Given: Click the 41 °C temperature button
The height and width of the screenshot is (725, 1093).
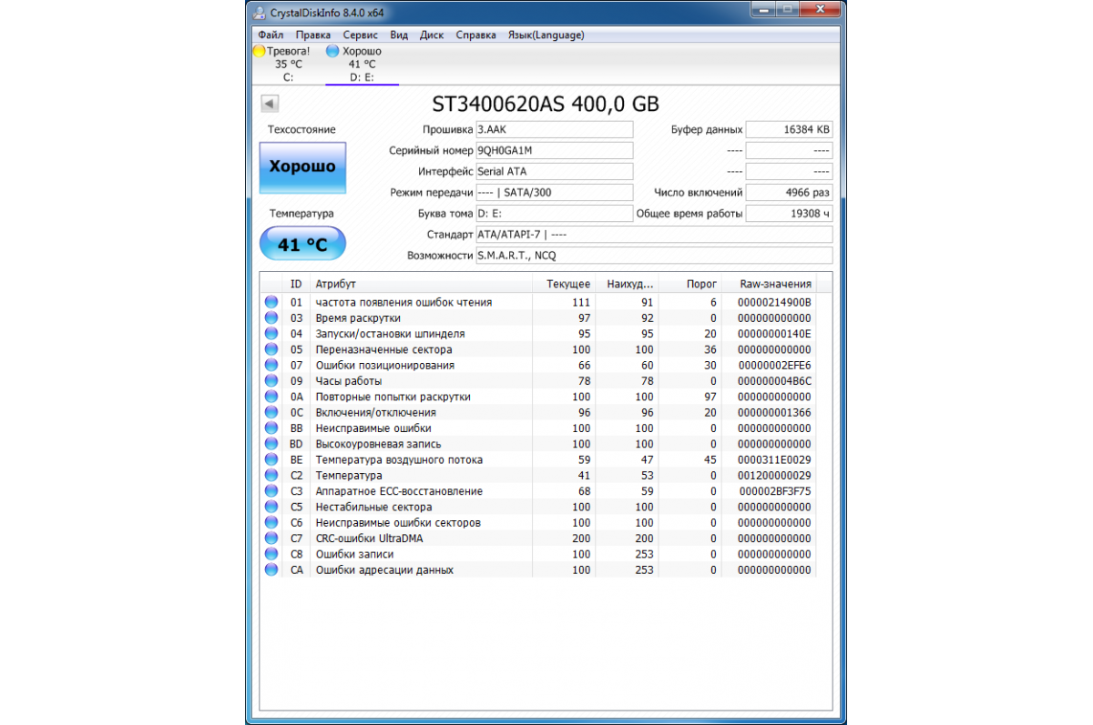Looking at the screenshot, I should point(302,244).
